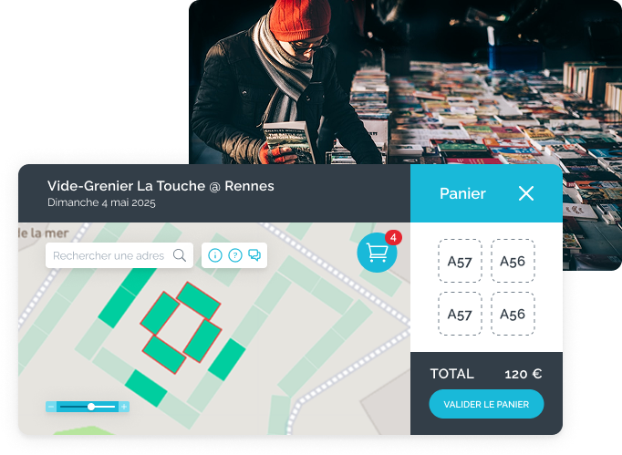622x455 pixels.
Task: Open the shopping cart with 4 items
Action: 377,253
